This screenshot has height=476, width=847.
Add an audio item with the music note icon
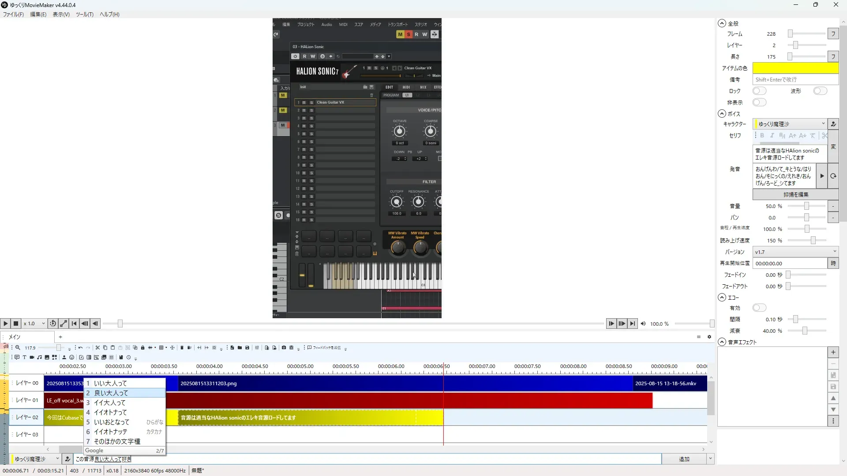39,357
